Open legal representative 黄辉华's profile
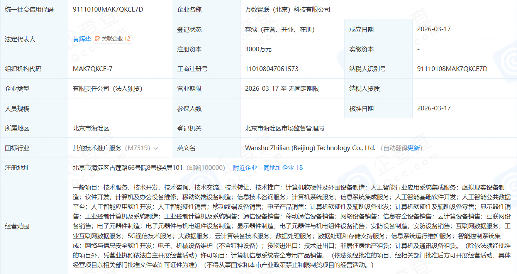The width and height of the screenshot is (517, 274). click(x=81, y=39)
